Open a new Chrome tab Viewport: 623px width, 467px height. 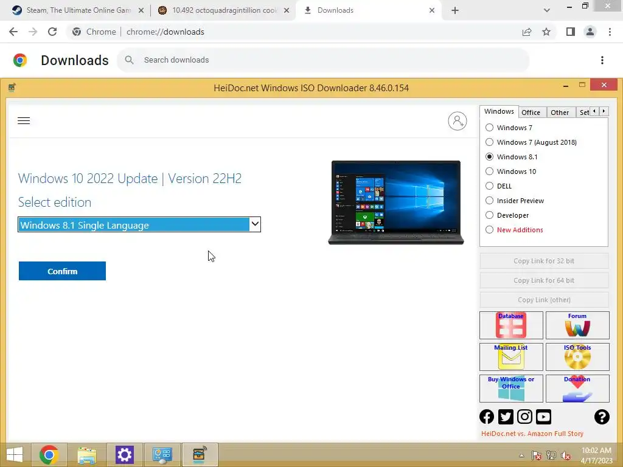point(455,10)
